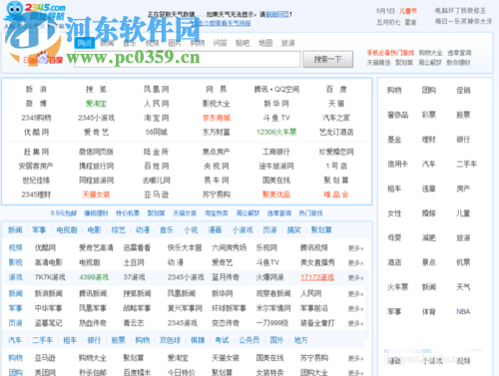Visit the 汽车之家 link
Viewport: 499px width, 376px height.
click(x=336, y=118)
